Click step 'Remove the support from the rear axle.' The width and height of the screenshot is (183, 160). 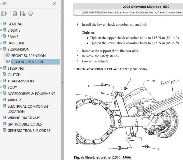pos(110,51)
